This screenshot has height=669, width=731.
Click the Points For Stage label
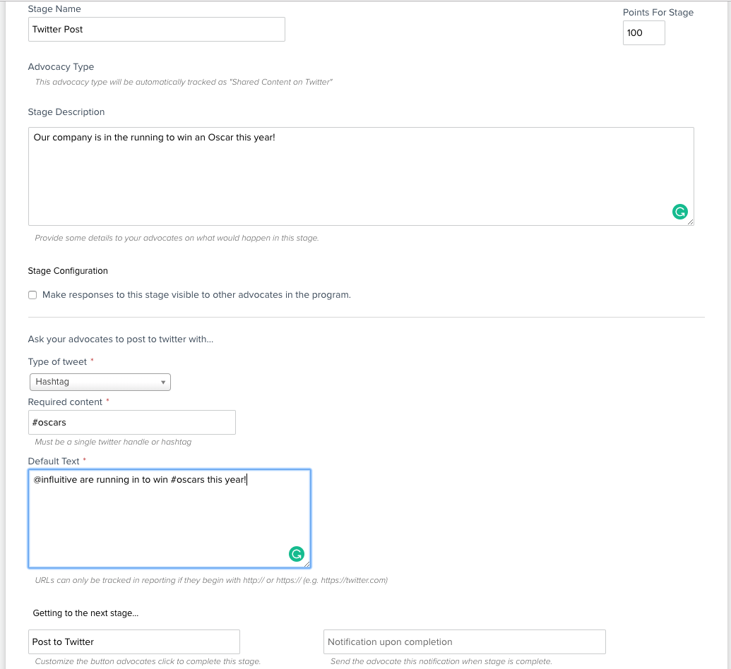[658, 13]
